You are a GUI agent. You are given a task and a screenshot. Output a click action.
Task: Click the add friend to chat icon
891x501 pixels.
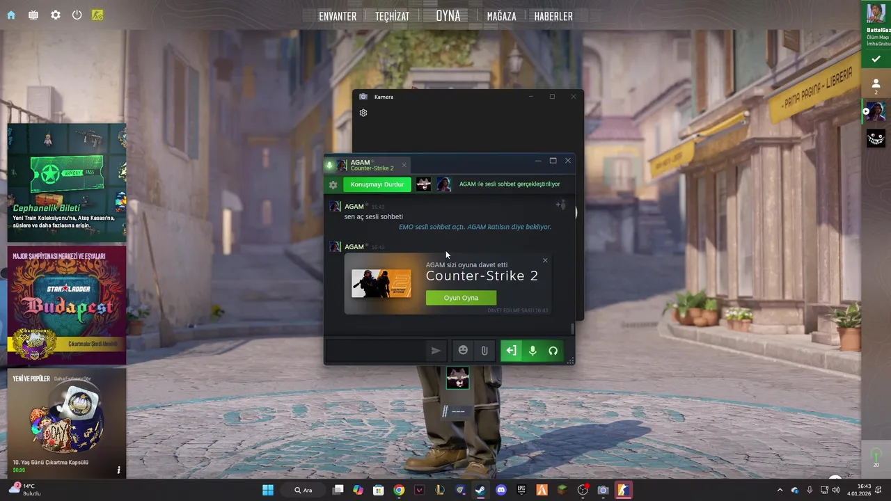point(560,205)
